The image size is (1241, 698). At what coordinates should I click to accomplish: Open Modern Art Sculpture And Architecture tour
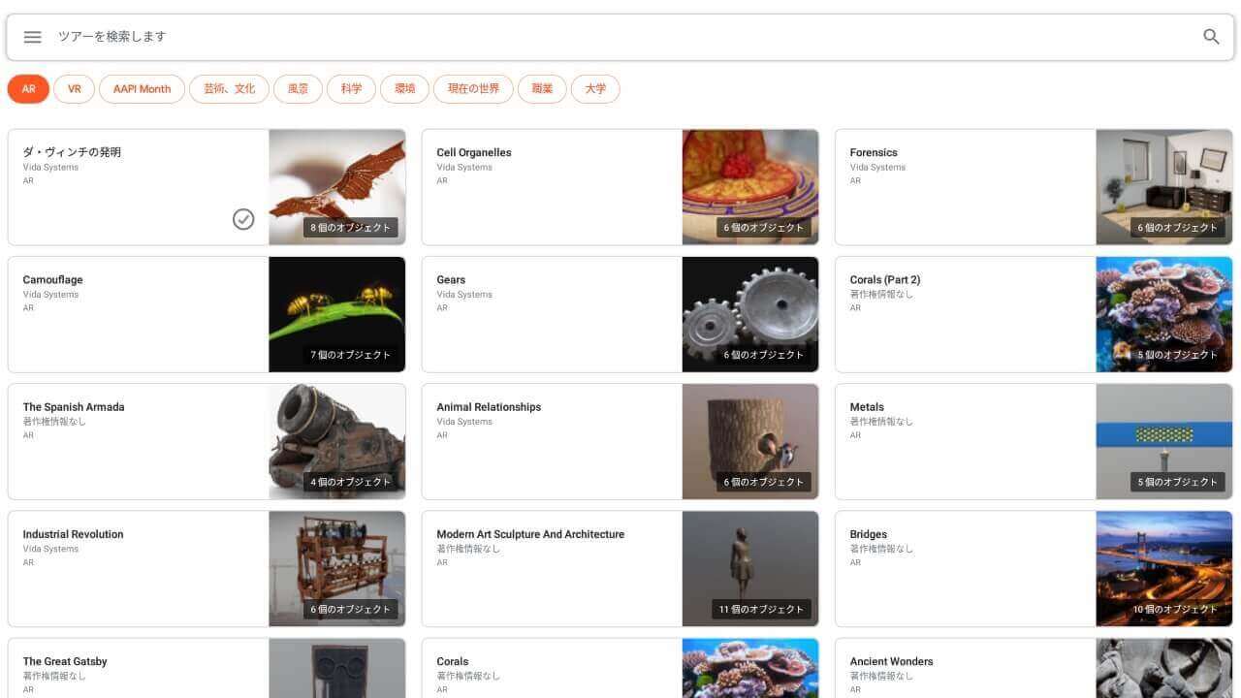pos(530,534)
